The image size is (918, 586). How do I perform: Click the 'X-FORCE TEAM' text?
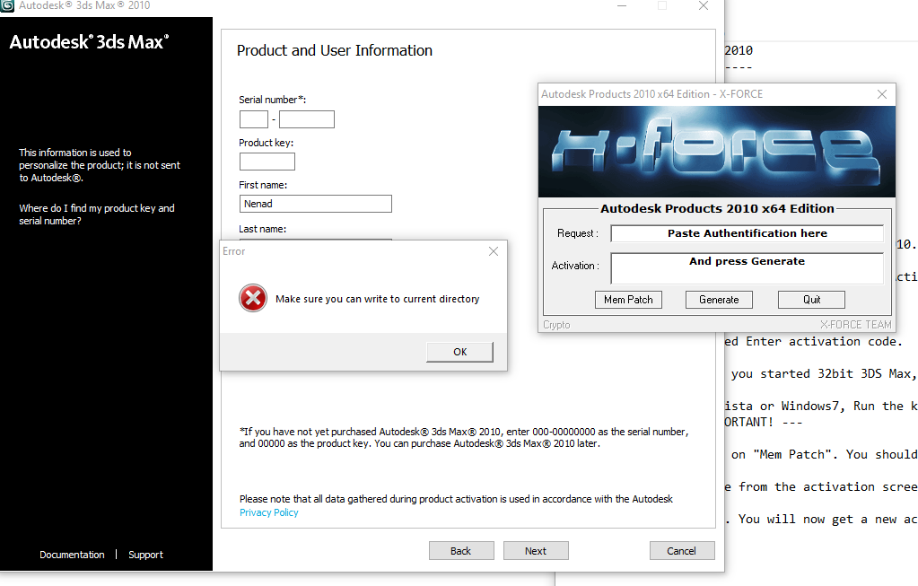coord(855,325)
